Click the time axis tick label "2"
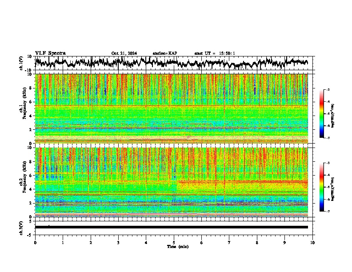The height and width of the screenshot is (272, 352). point(91,243)
